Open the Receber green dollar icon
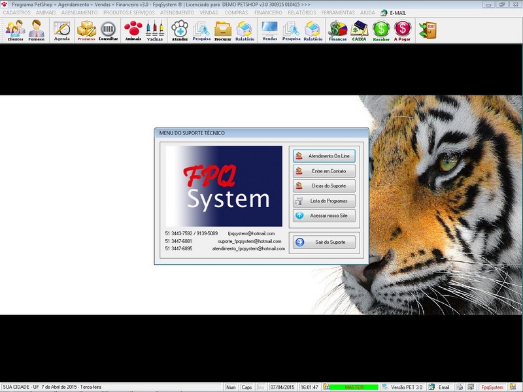Image resolution: width=523 pixels, height=392 pixels. tap(381, 30)
